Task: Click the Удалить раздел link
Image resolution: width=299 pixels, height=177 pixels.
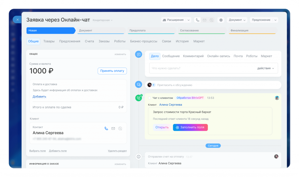Action: click(117, 151)
